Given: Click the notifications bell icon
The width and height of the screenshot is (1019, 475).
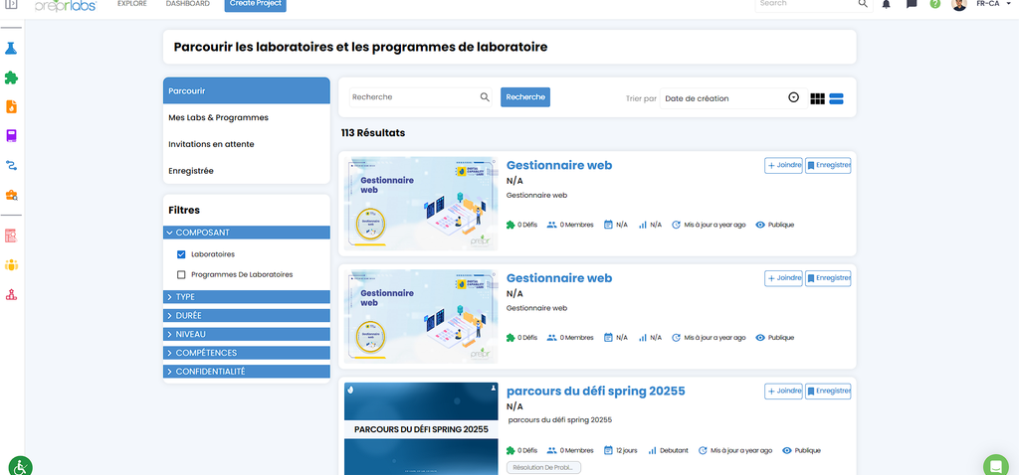Looking at the screenshot, I should [886, 4].
